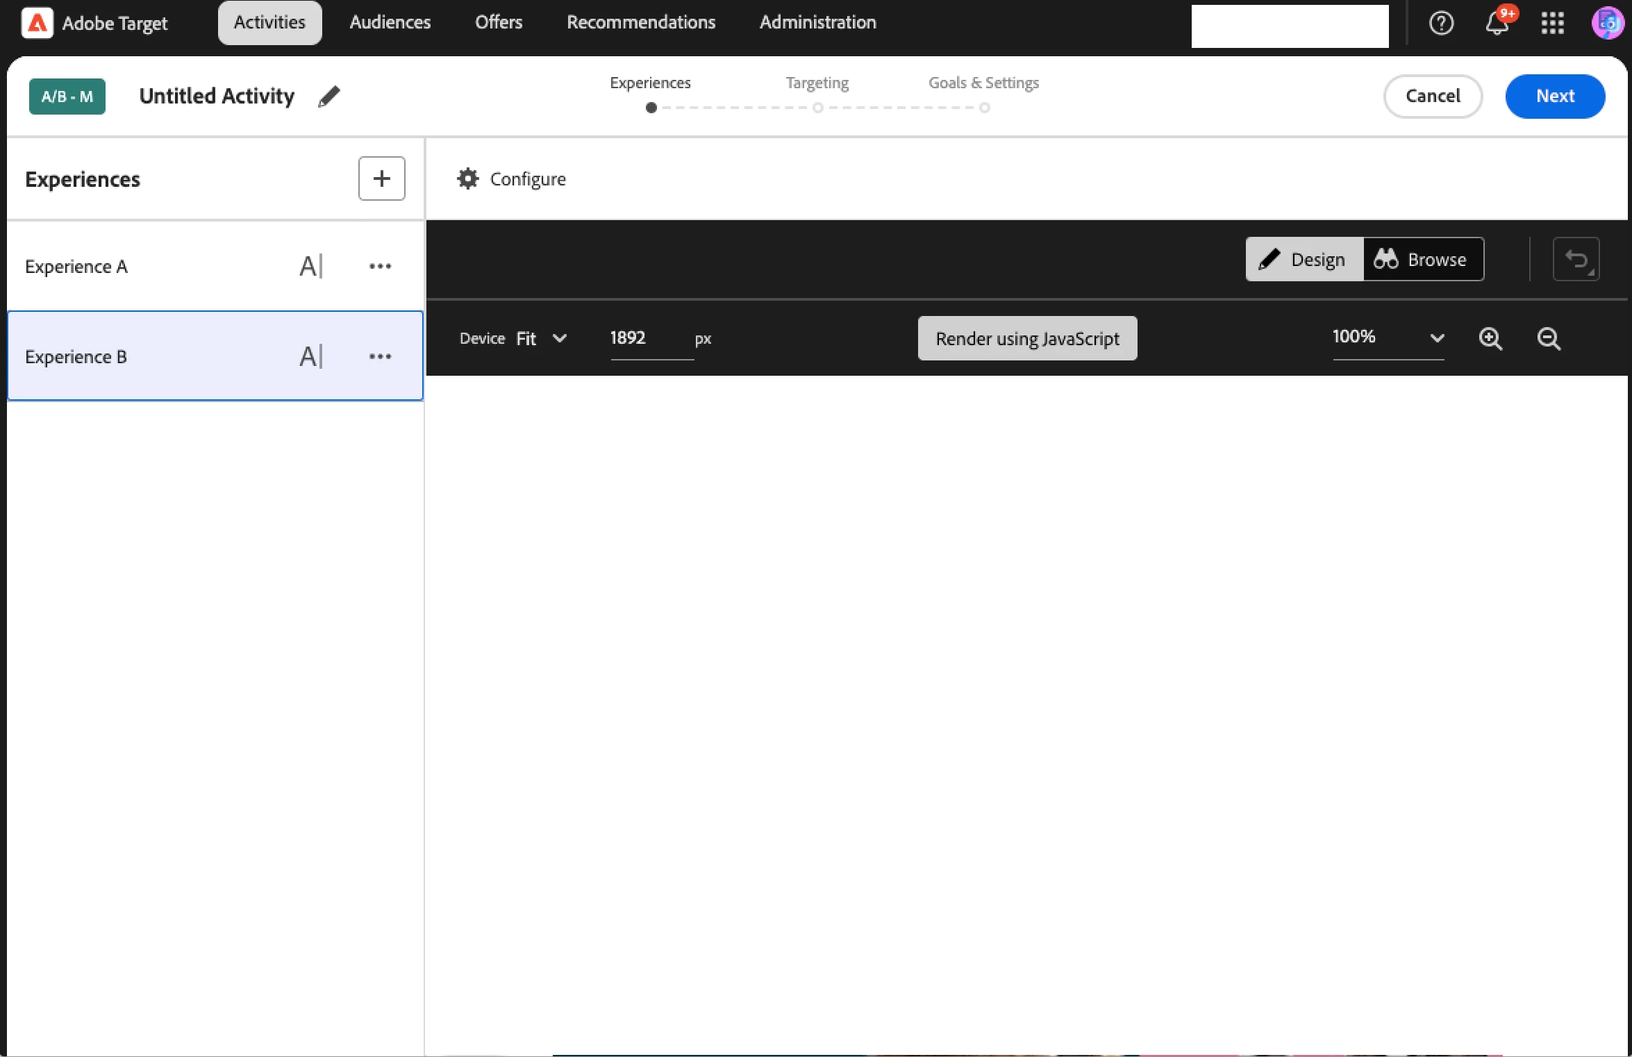Viewport: 1632px width, 1057px height.
Task: Click the zoom out magnifier icon
Action: tap(1549, 338)
